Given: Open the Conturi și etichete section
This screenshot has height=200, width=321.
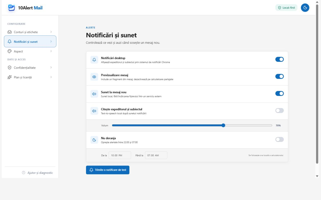Looking at the screenshot, I should (30, 32).
